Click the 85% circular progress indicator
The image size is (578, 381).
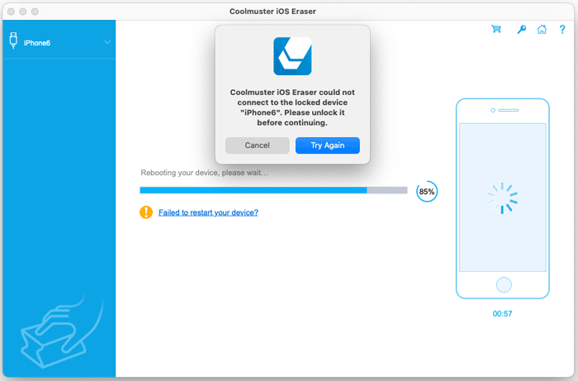[x=427, y=192]
